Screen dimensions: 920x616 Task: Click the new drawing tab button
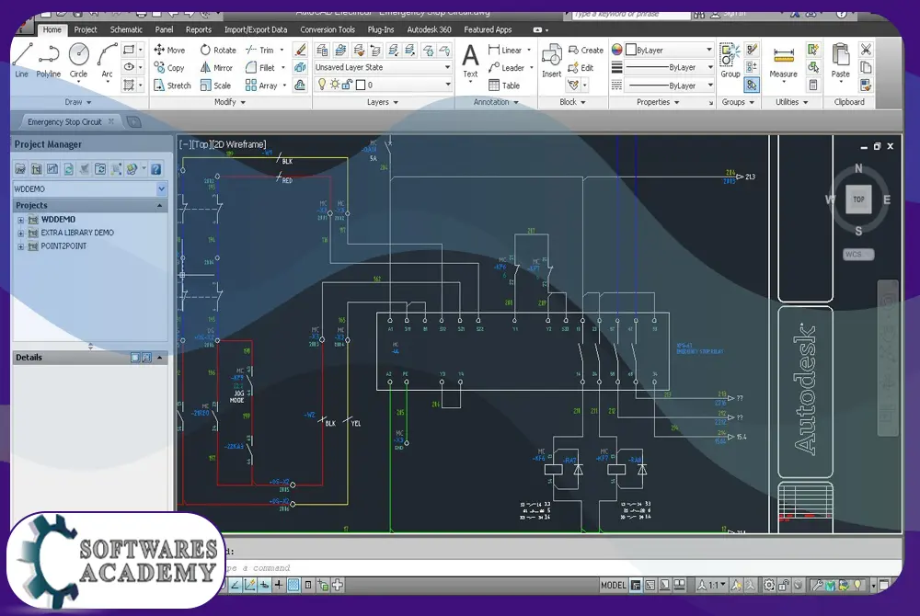133,122
